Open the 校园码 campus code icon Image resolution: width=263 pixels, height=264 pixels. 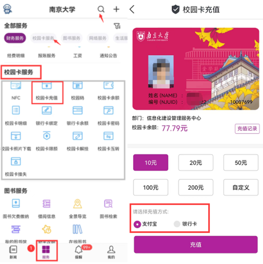(78, 85)
